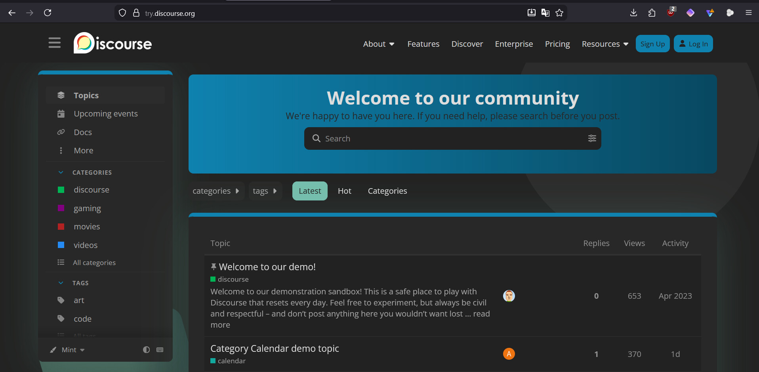Click the Upcoming events calendar icon
The image size is (759, 372).
click(61, 114)
